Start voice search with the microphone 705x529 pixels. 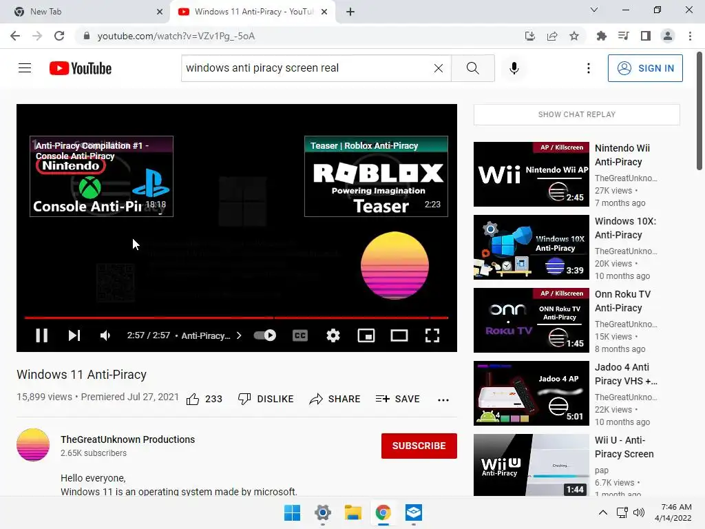514,68
